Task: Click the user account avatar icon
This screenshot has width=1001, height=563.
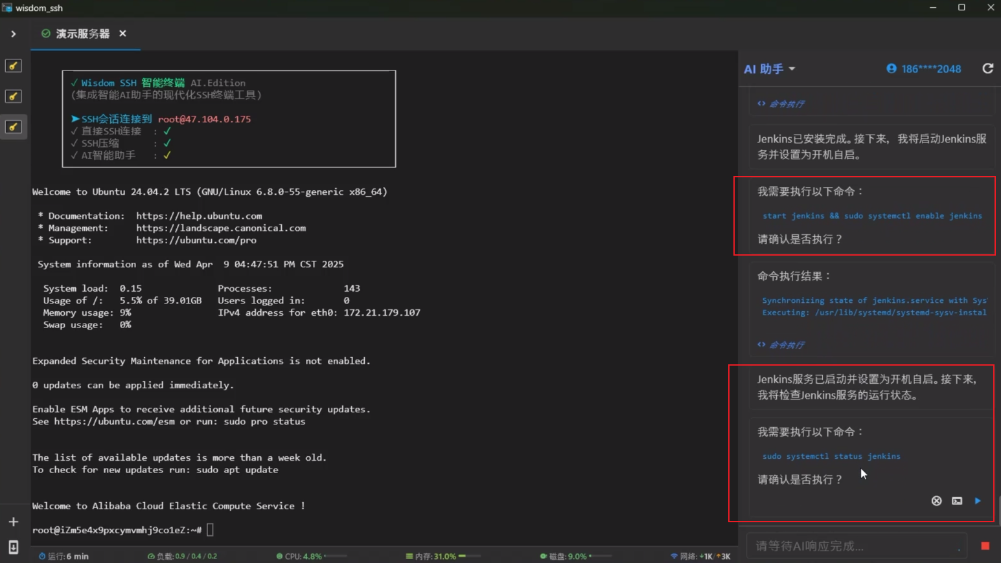Action: (x=892, y=69)
